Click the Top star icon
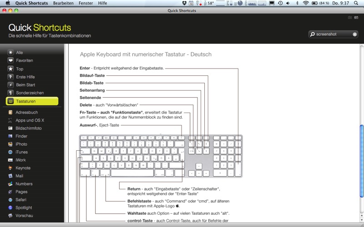The width and height of the screenshot is (364, 227). pyautogui.click(x=10, y=69)
